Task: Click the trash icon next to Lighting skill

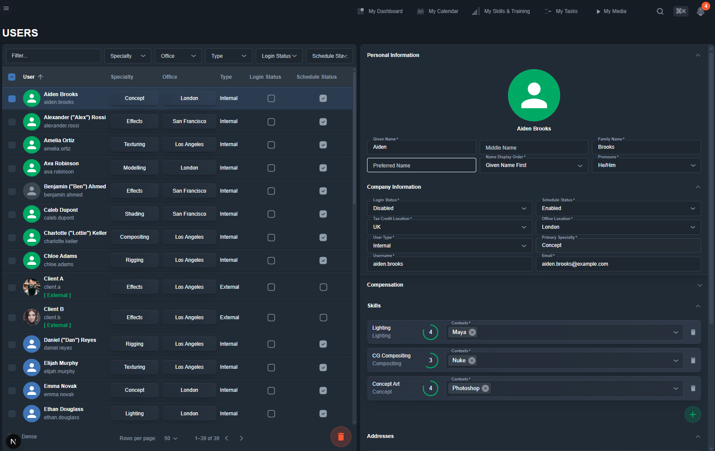Action: [x=693, y=332]
